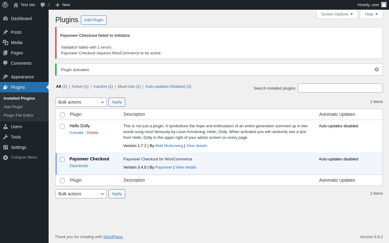The height and width of the screenshot is (243, 389).
Task: Click the bottom Apply button
Action: coord(117,194)
